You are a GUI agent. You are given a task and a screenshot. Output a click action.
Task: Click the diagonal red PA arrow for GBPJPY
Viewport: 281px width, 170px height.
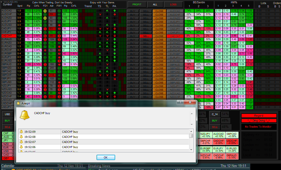(x=114, y=79)
